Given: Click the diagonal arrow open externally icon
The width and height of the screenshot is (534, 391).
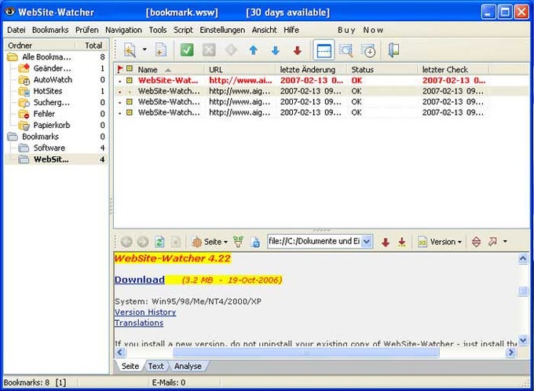Looking at the screenshot, I should (x=492, y=242).
